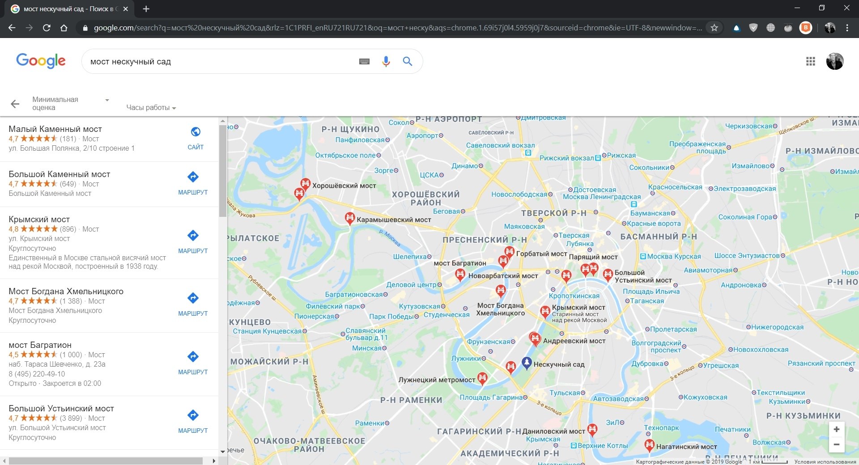
Task: Open a new browser tab
Action: click(x=146, y=8)
